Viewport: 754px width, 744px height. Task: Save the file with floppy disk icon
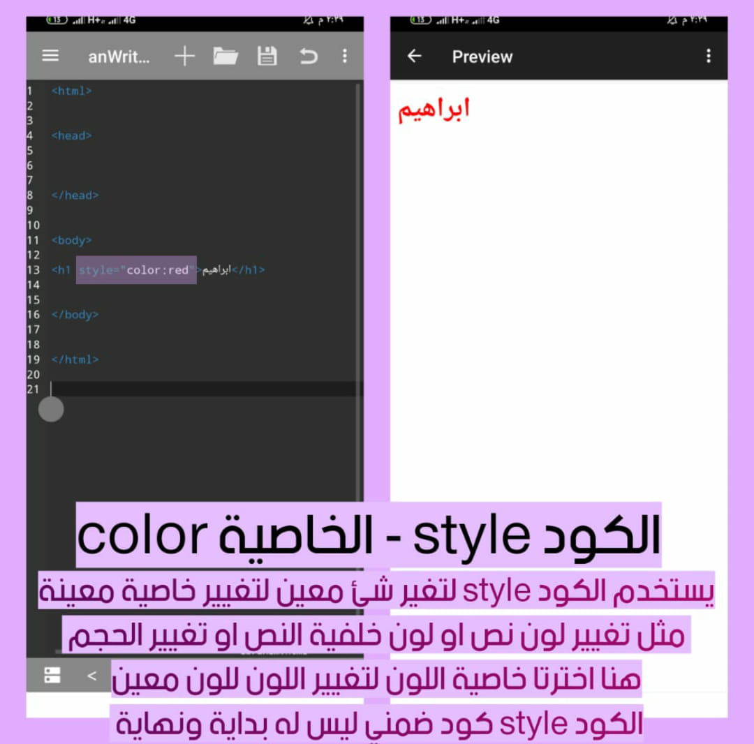tap(267, 56)
